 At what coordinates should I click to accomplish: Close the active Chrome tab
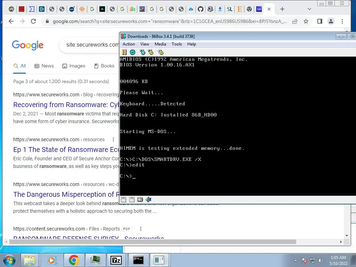tap(269, 9)
